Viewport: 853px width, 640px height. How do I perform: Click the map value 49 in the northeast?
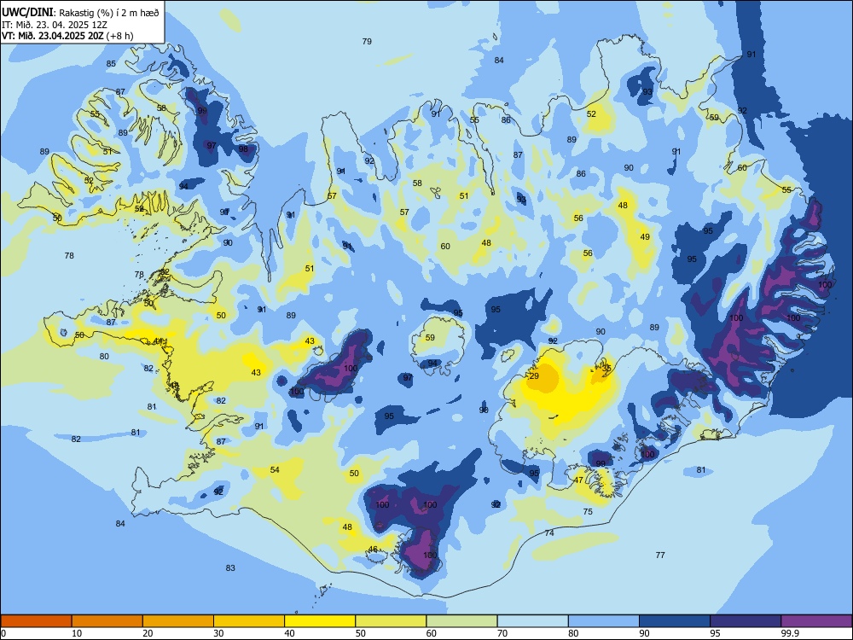pos(645,236)
